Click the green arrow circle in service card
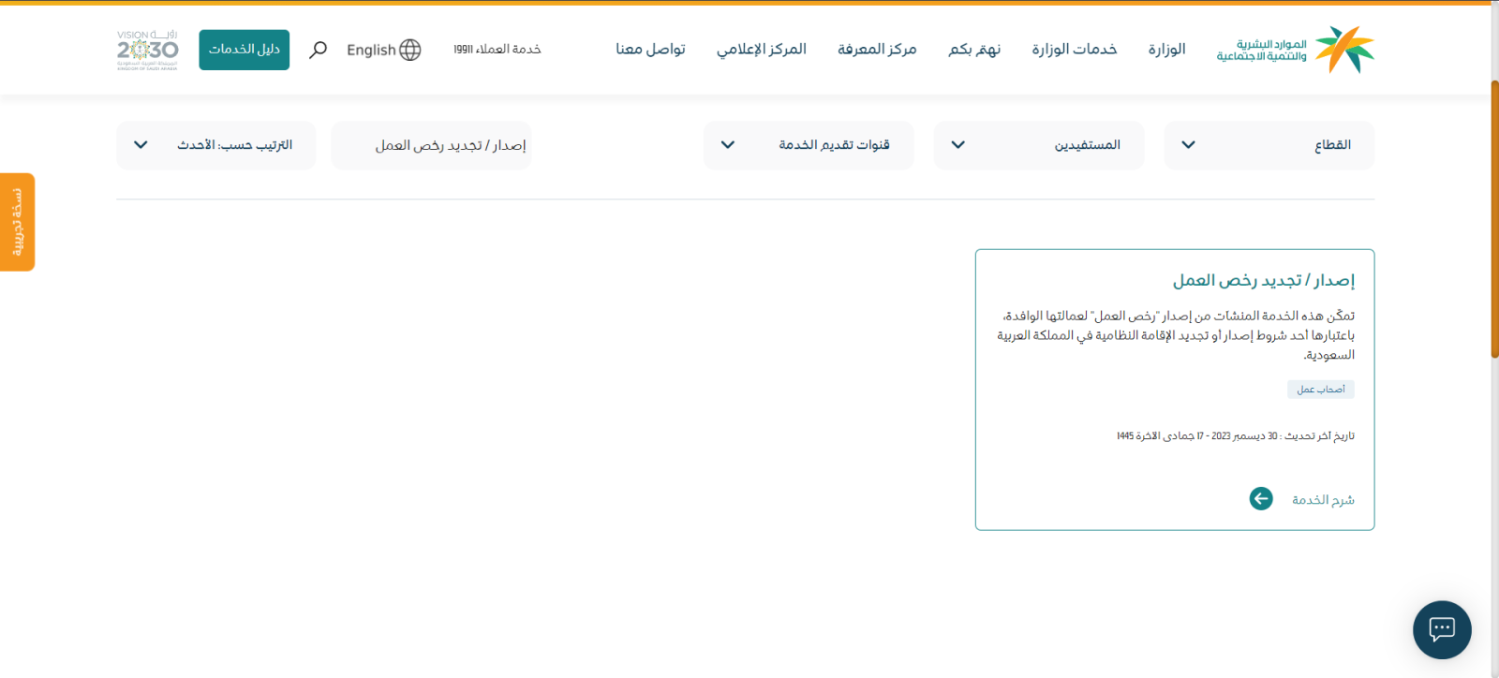This screenshot has height=678, width=1499. 1261,499
